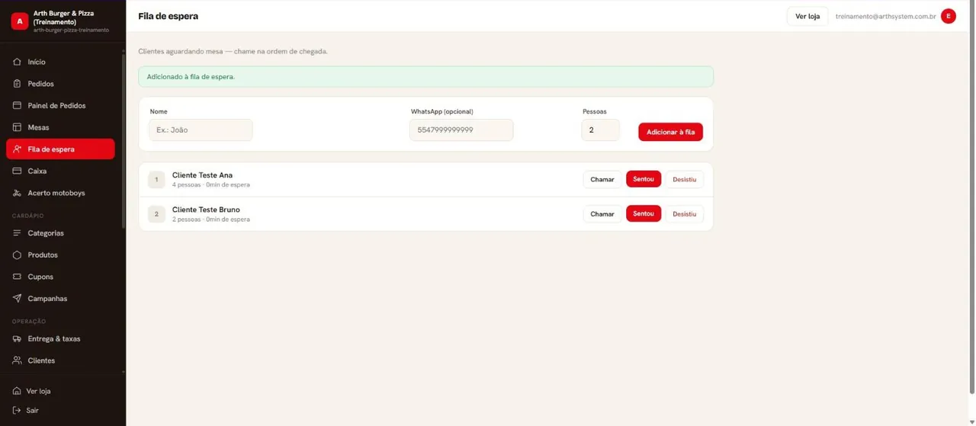976x426 pixels.
Task: Open Produtos in the sidebar
Action: click(60, 255)
